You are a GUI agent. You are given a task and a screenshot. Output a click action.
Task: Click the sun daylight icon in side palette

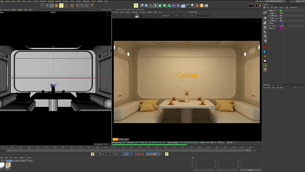(x=265, y=56)
